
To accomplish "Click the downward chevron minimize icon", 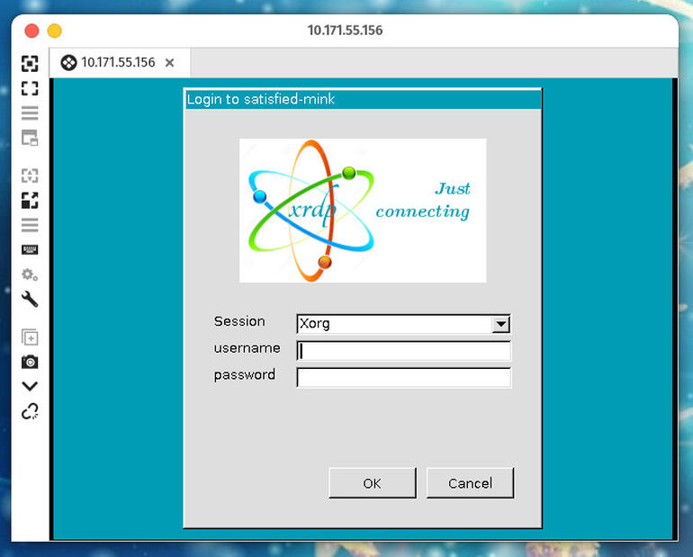I will coord(30,386).
